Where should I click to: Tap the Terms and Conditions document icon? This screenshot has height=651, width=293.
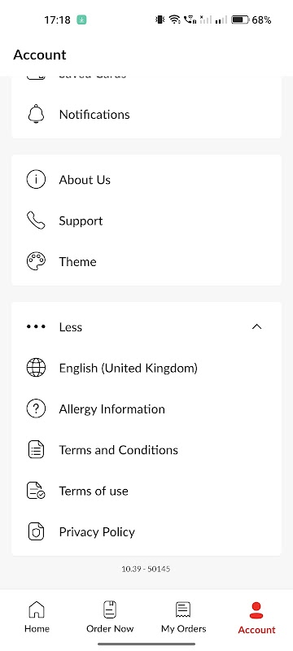click(x=36, y=450)
